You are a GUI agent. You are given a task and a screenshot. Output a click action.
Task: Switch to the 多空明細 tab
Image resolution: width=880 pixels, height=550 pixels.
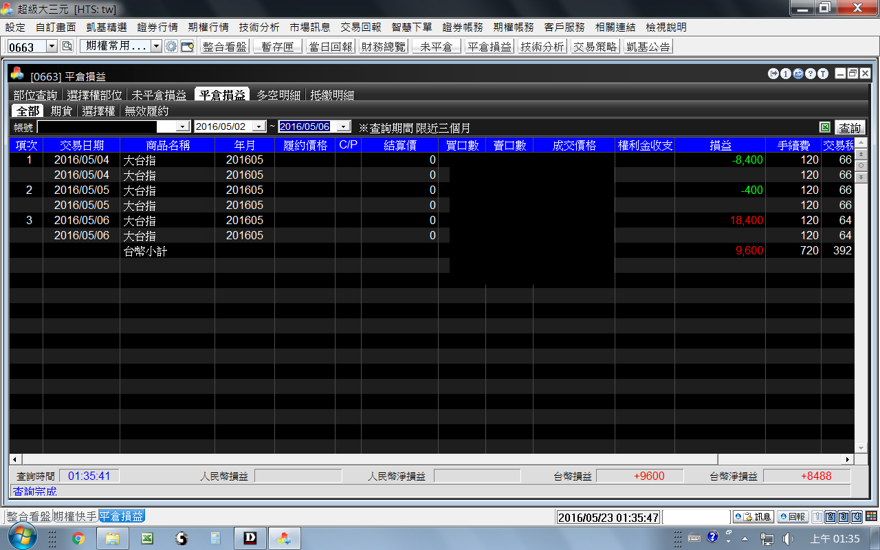[x=278, y=96]
